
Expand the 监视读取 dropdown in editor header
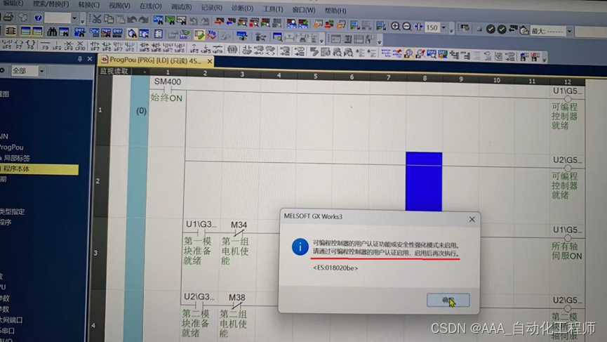[145, 72]
